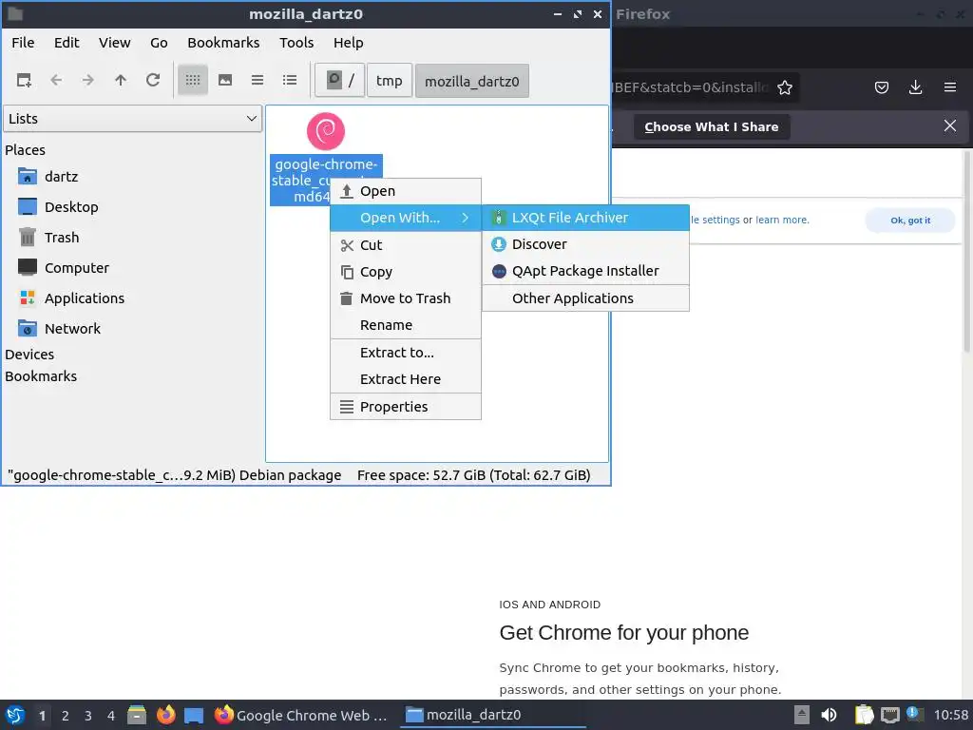Choose Rename in context menu
Viewport: 973px width, 730px height.
[406, 325]
